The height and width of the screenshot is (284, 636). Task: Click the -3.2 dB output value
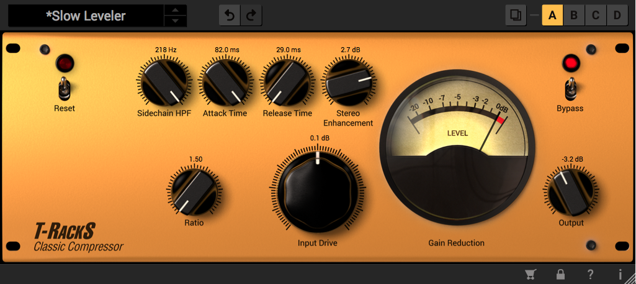pyautogui.click(x=572, y=159)
